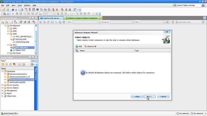Click the schema diagram icon in main toolbar
This screenshot has width=207, height=116.
coord(26,10)
